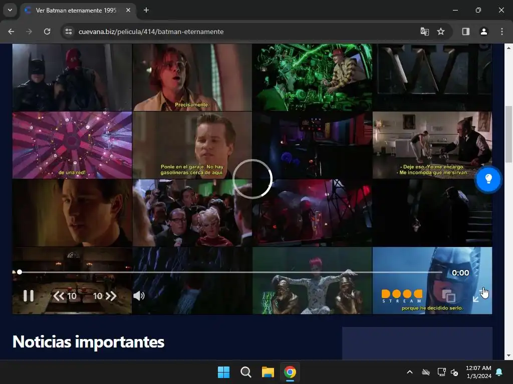The width and height of the screenshot is (513, 384).
Task: Reload the Cuevana page
Action: [47, 31]
